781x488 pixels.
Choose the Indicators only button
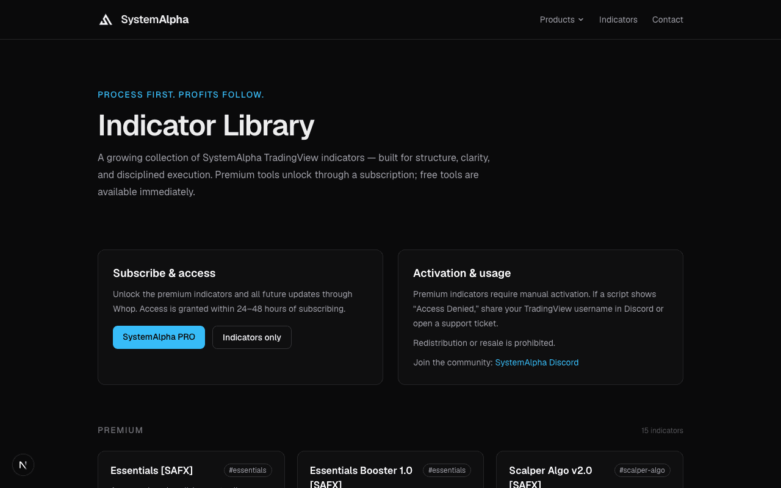[x=252, y=337]
